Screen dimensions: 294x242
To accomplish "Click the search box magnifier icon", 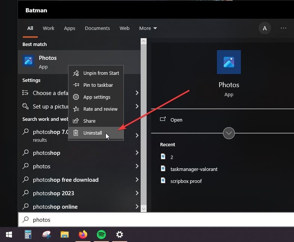I will [x=25, y=219].
